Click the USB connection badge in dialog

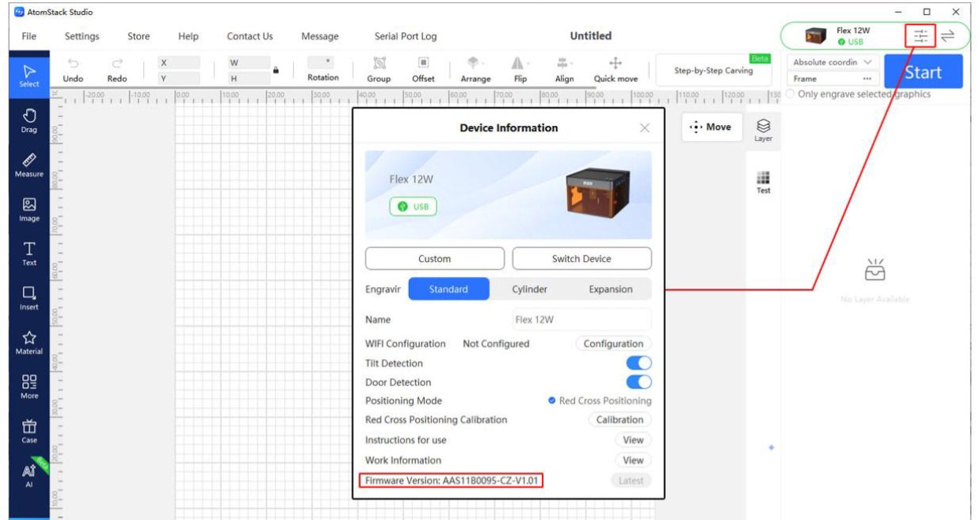point(413,207)
